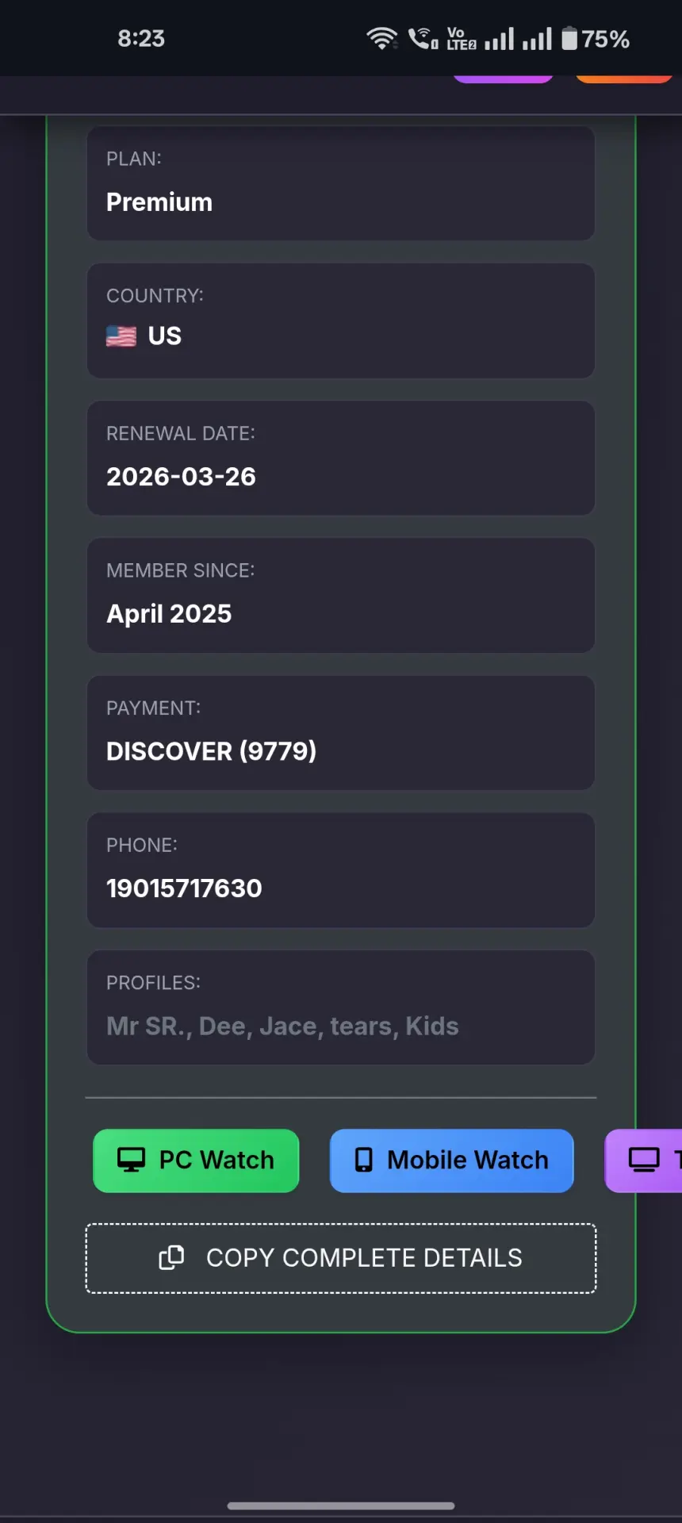The height and width of the screenshot is (1523, 682).
Task: Click the PC Watch button
Action: click(x=196, y=1160)
